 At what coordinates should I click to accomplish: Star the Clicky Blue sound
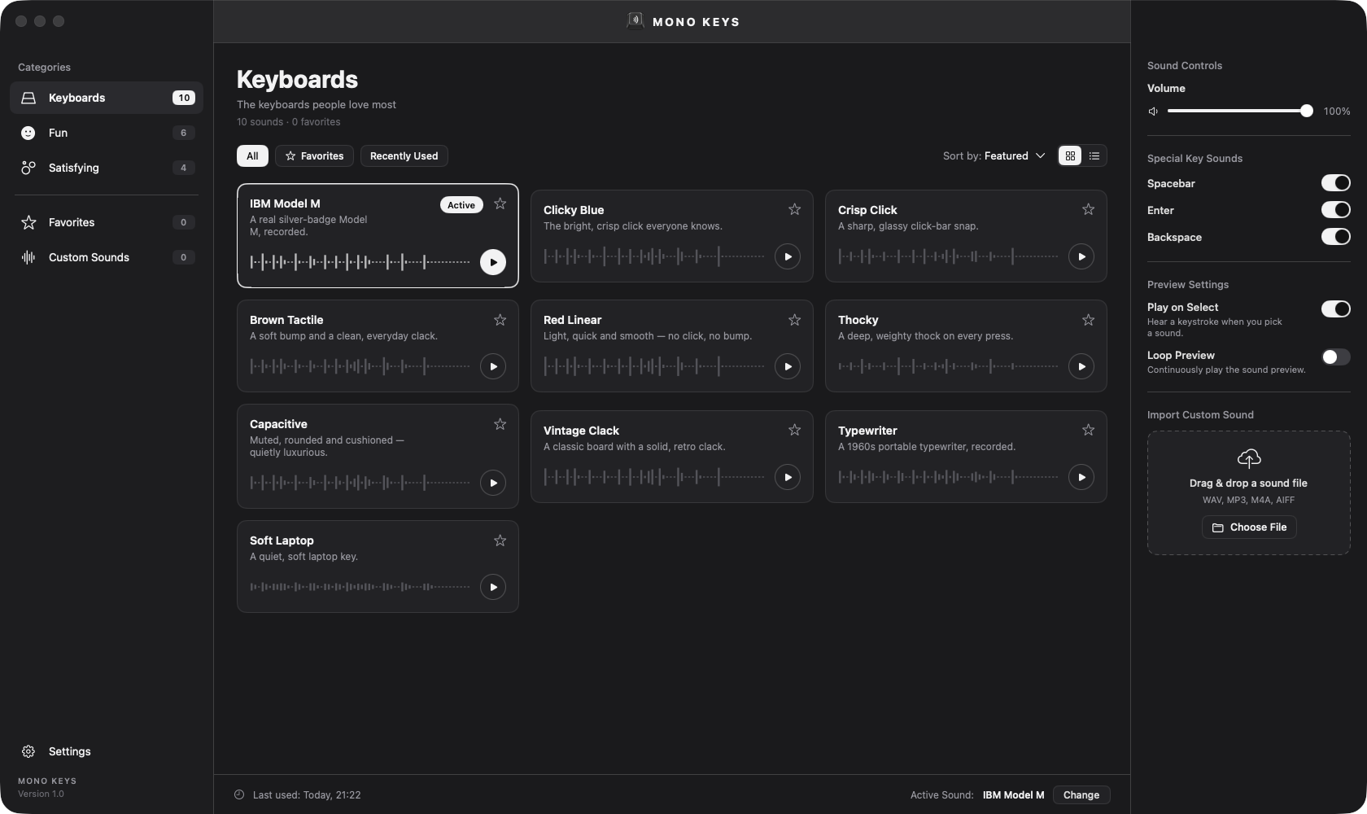click(795, 209)
